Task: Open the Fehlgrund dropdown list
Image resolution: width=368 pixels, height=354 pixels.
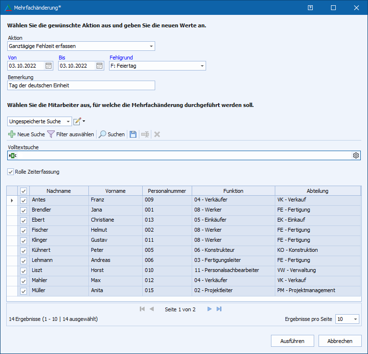Action: coord(202,66)
